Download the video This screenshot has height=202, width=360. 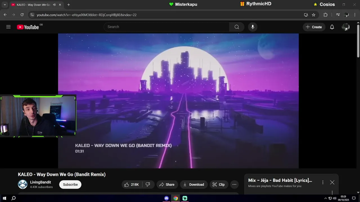click(x=193, y=184)
